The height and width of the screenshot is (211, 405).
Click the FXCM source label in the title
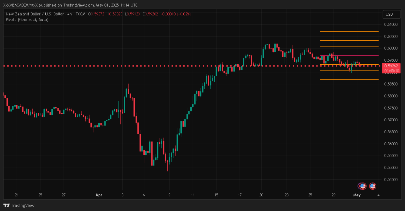tap(80, 14)
